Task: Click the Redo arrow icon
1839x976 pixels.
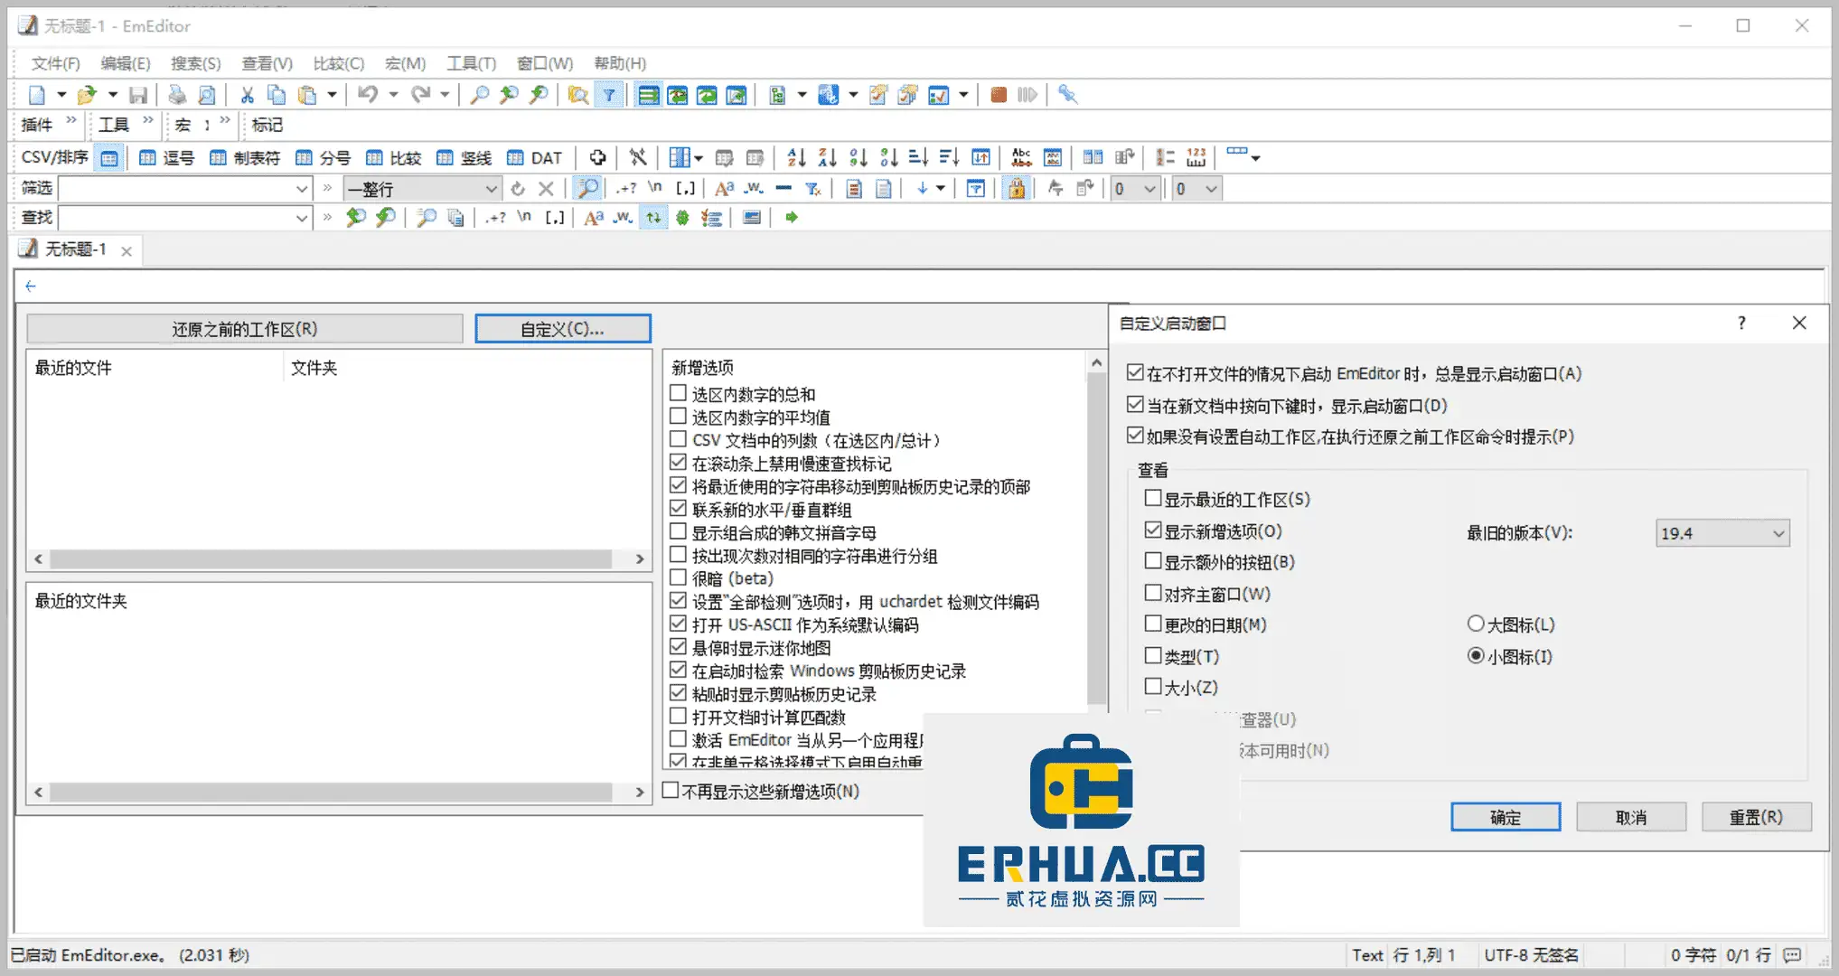Action: [420, 95]
